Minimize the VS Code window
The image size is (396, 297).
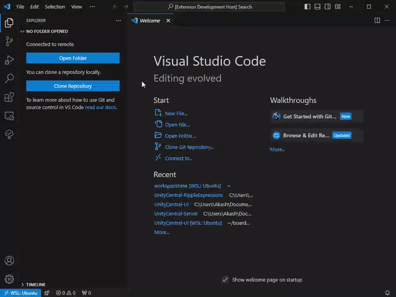pyautogui.click(x=351, y=7)
